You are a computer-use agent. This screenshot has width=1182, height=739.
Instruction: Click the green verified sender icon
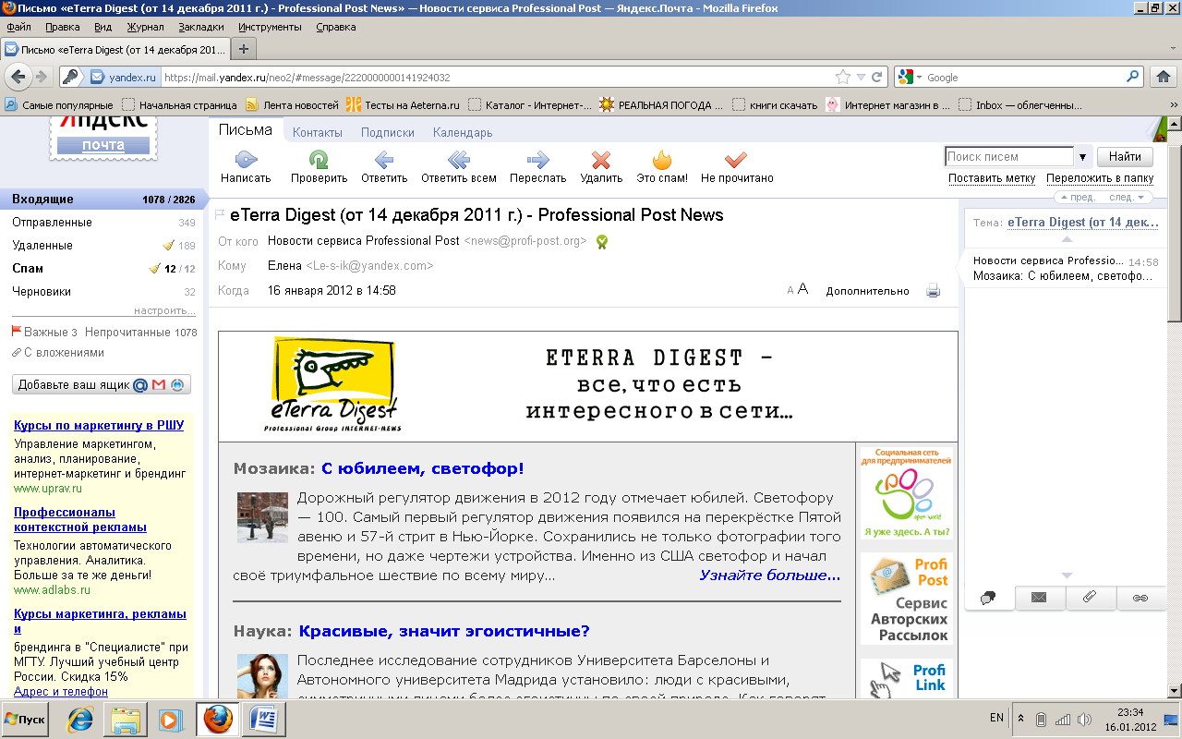602,241
